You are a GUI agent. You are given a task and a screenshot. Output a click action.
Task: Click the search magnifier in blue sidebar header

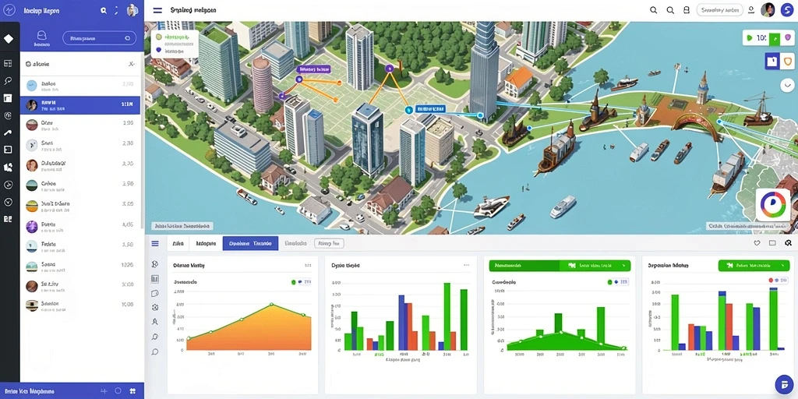tap(104, 10)
